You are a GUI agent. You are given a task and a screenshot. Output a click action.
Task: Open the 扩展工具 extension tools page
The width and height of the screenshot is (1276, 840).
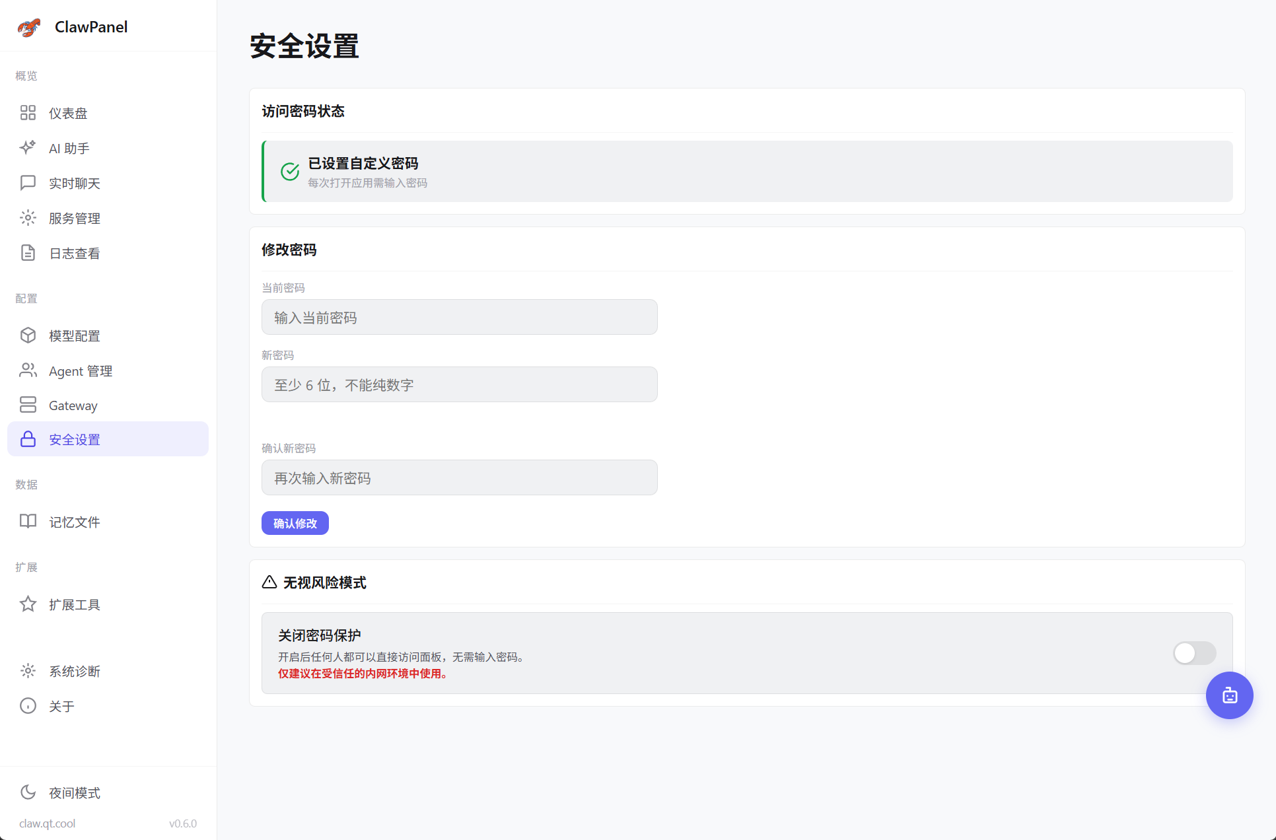[75, 604]
